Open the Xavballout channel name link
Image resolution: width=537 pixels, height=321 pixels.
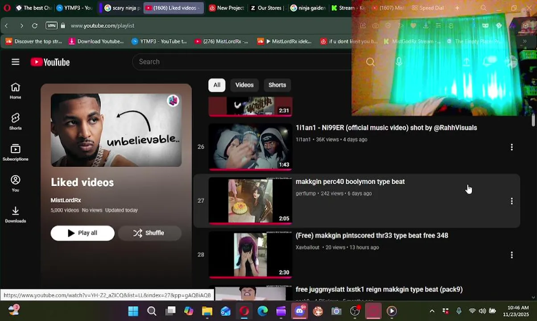point(307,247)
